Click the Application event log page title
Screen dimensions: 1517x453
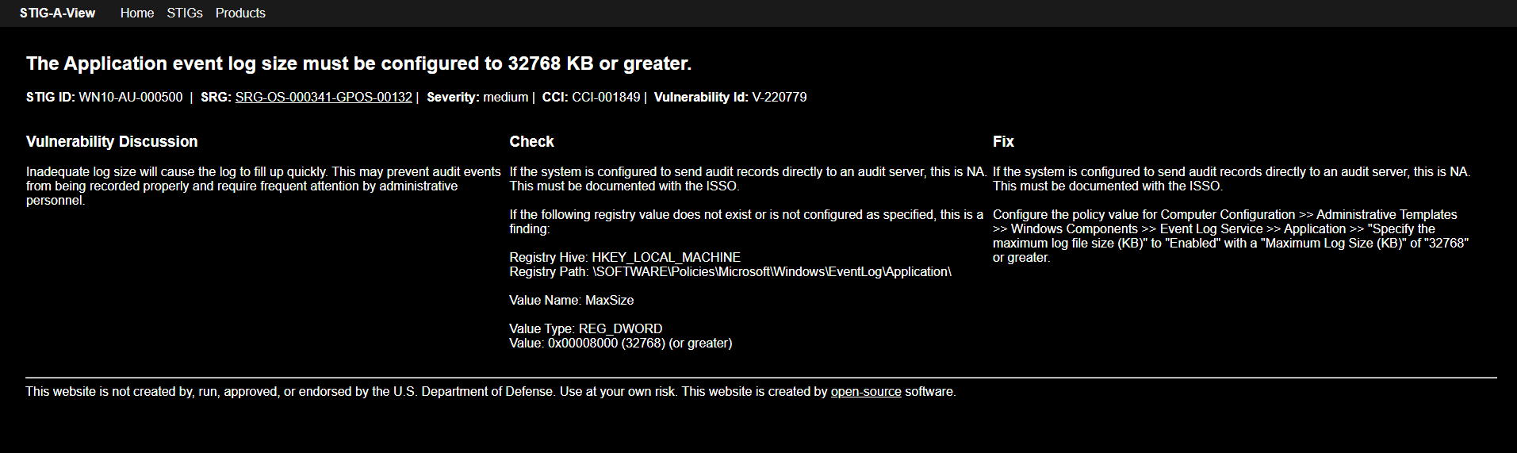coord(358,63)
